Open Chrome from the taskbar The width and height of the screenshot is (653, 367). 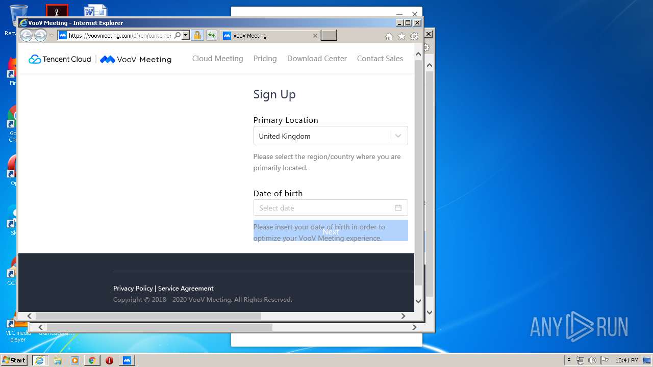click(92, 360)
